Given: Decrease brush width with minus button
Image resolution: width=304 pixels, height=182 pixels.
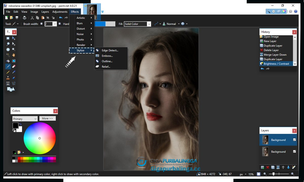Looking at the screenshot, I should (x=42, y=24).
